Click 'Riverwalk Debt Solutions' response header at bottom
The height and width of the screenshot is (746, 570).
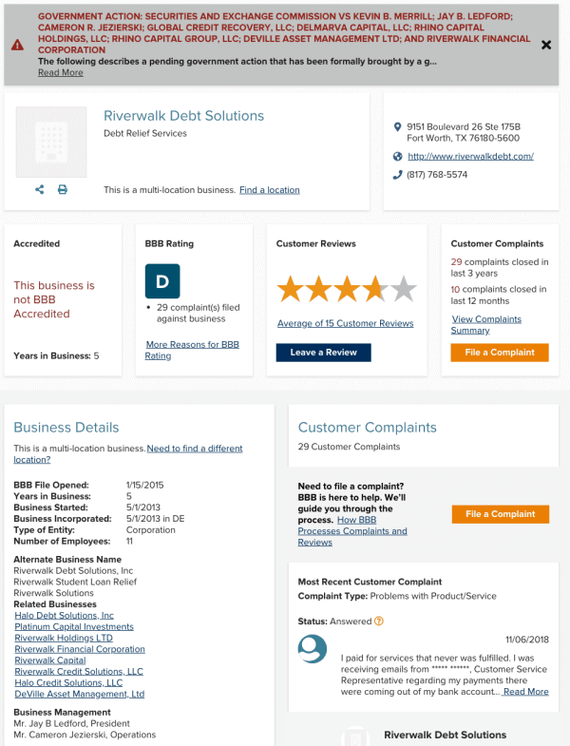pos(446,735)
